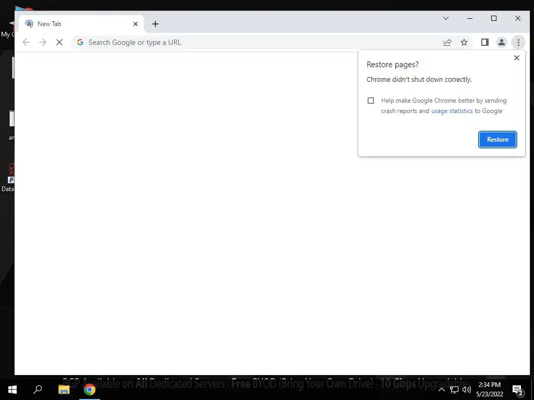The width and height of the screenshot is (534, 400).
Task: Open Chrome three-dot menu
Action: pyautogui.click(x=518, y=42)
